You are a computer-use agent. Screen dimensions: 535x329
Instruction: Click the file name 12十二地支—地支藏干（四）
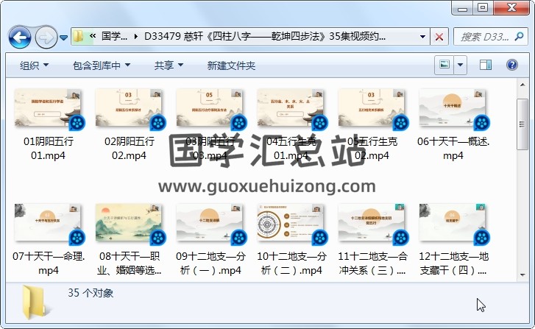click(x=453, y=263)
